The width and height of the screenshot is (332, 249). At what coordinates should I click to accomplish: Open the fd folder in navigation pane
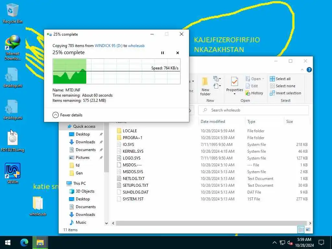75,165
